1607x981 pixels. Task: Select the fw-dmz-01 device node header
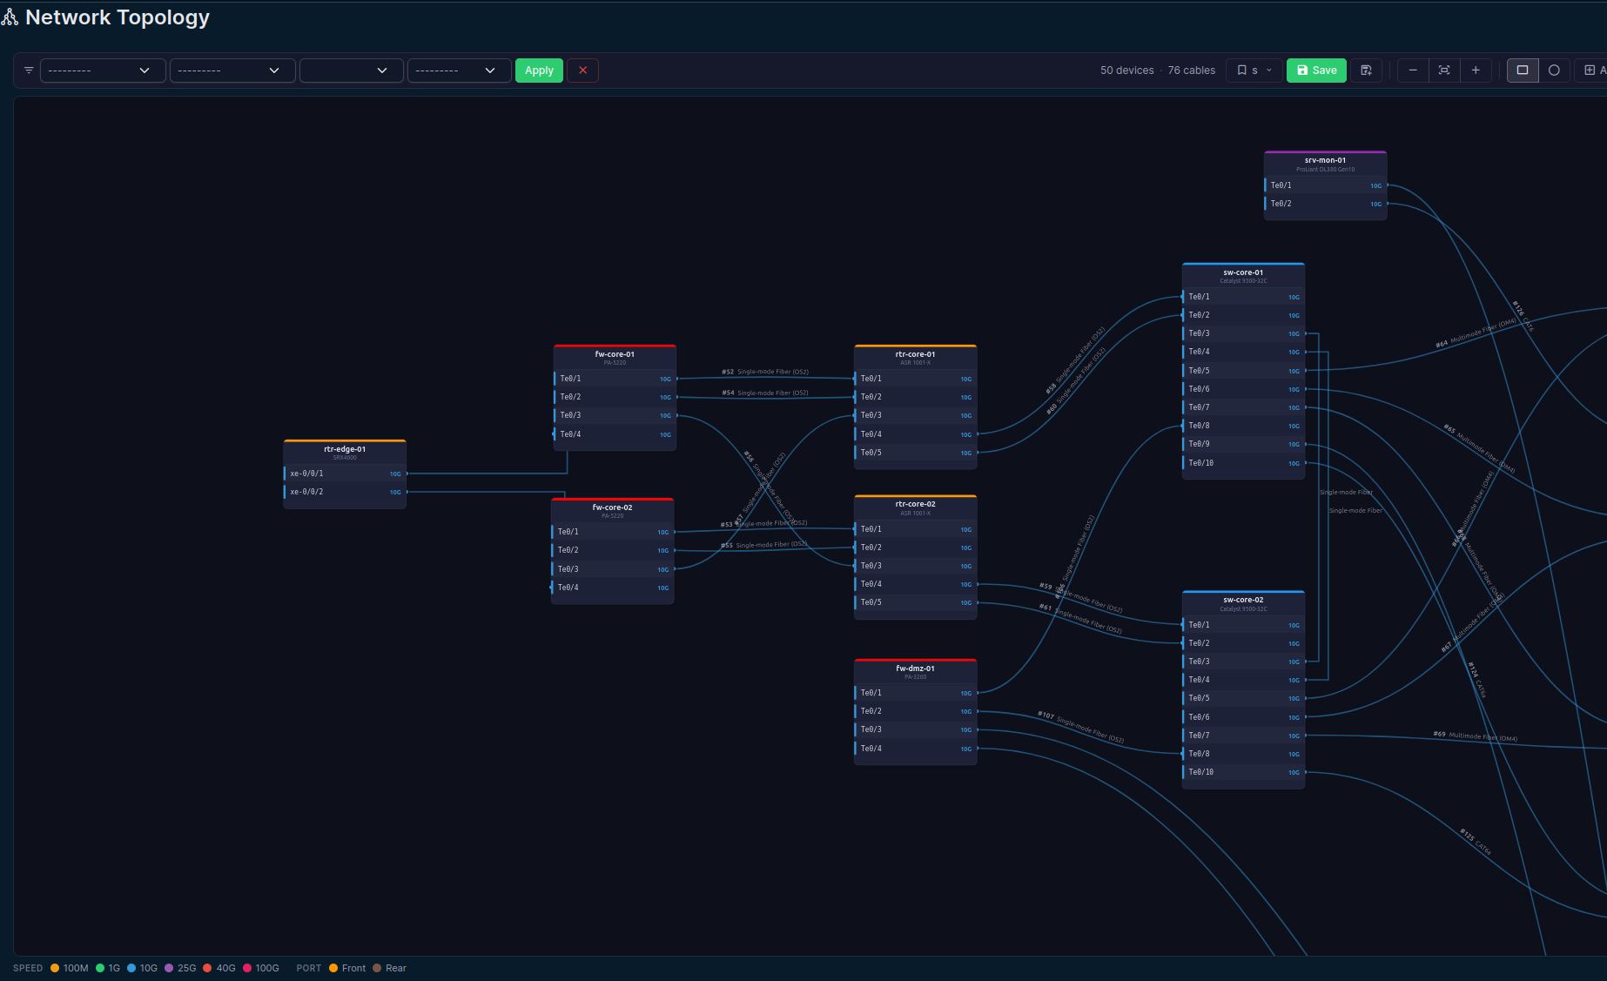[x=916, y=671]
